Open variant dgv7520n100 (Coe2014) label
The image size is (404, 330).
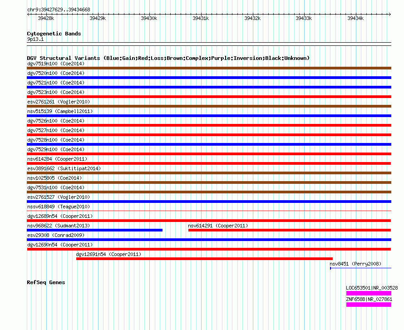(56, 73)
